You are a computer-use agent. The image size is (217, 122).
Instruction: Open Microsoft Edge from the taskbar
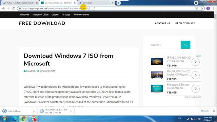(x=14, y=119)
